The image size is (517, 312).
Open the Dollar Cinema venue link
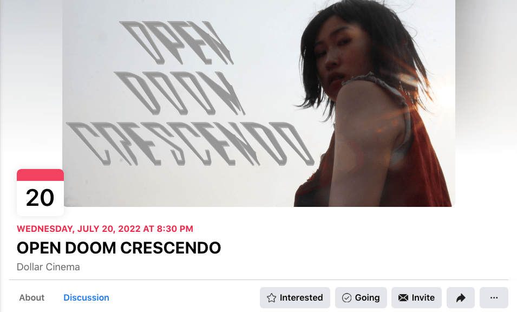tap(48, 267)
